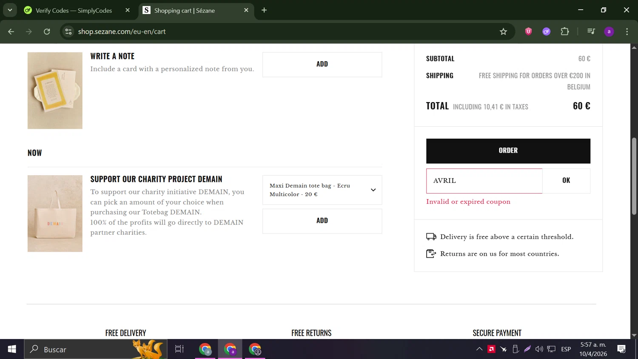Viewport: 638px width, 359px height.
Task: Open the Windows Start menu
Action: pyautogui.click(x=12, y=349)
